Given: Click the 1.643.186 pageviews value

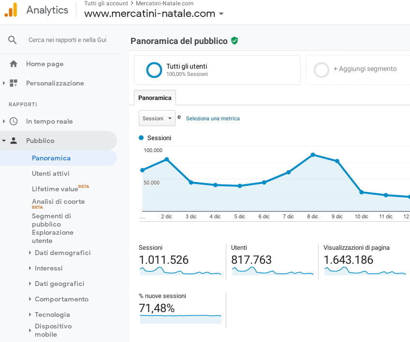Looking at the screenshot, I should tap(348, 260).
